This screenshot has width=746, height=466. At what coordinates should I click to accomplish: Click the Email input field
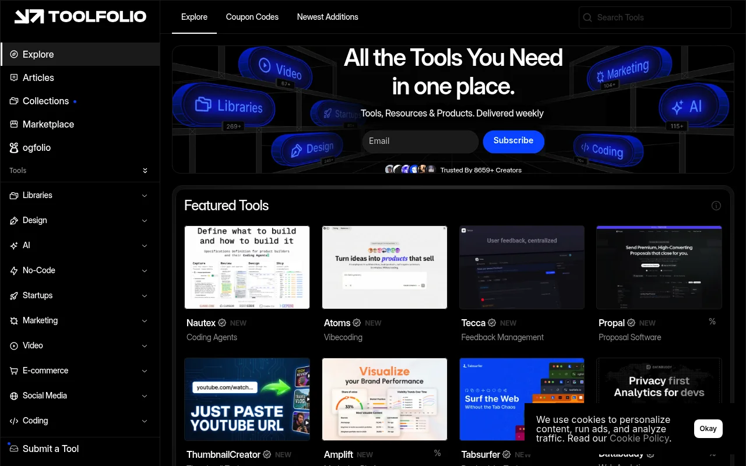(x=420, y=142)
